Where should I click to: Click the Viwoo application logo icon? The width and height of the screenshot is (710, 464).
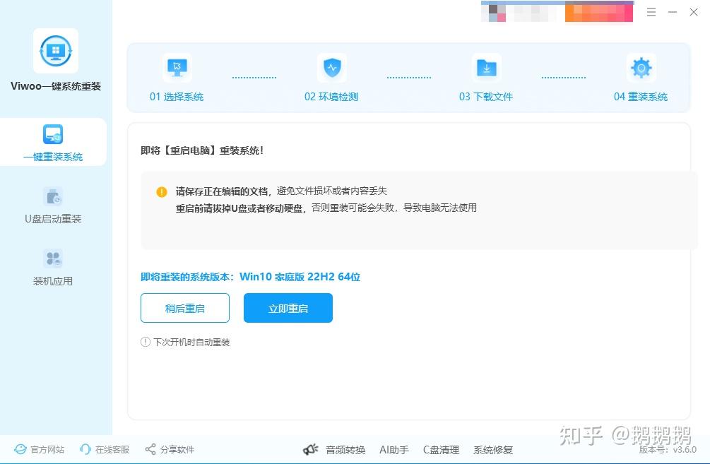point(56,51)
